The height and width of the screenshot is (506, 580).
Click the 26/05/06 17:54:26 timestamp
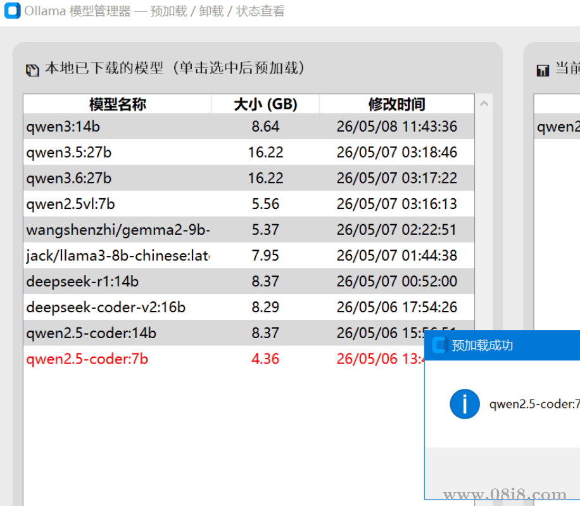click(x=397, y=307)
